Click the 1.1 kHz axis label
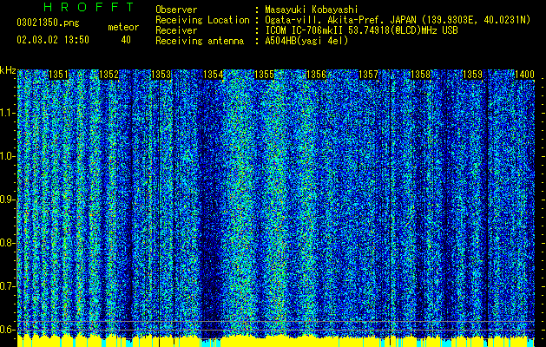This screenshot has width=546, height=347. pos(8,113)
